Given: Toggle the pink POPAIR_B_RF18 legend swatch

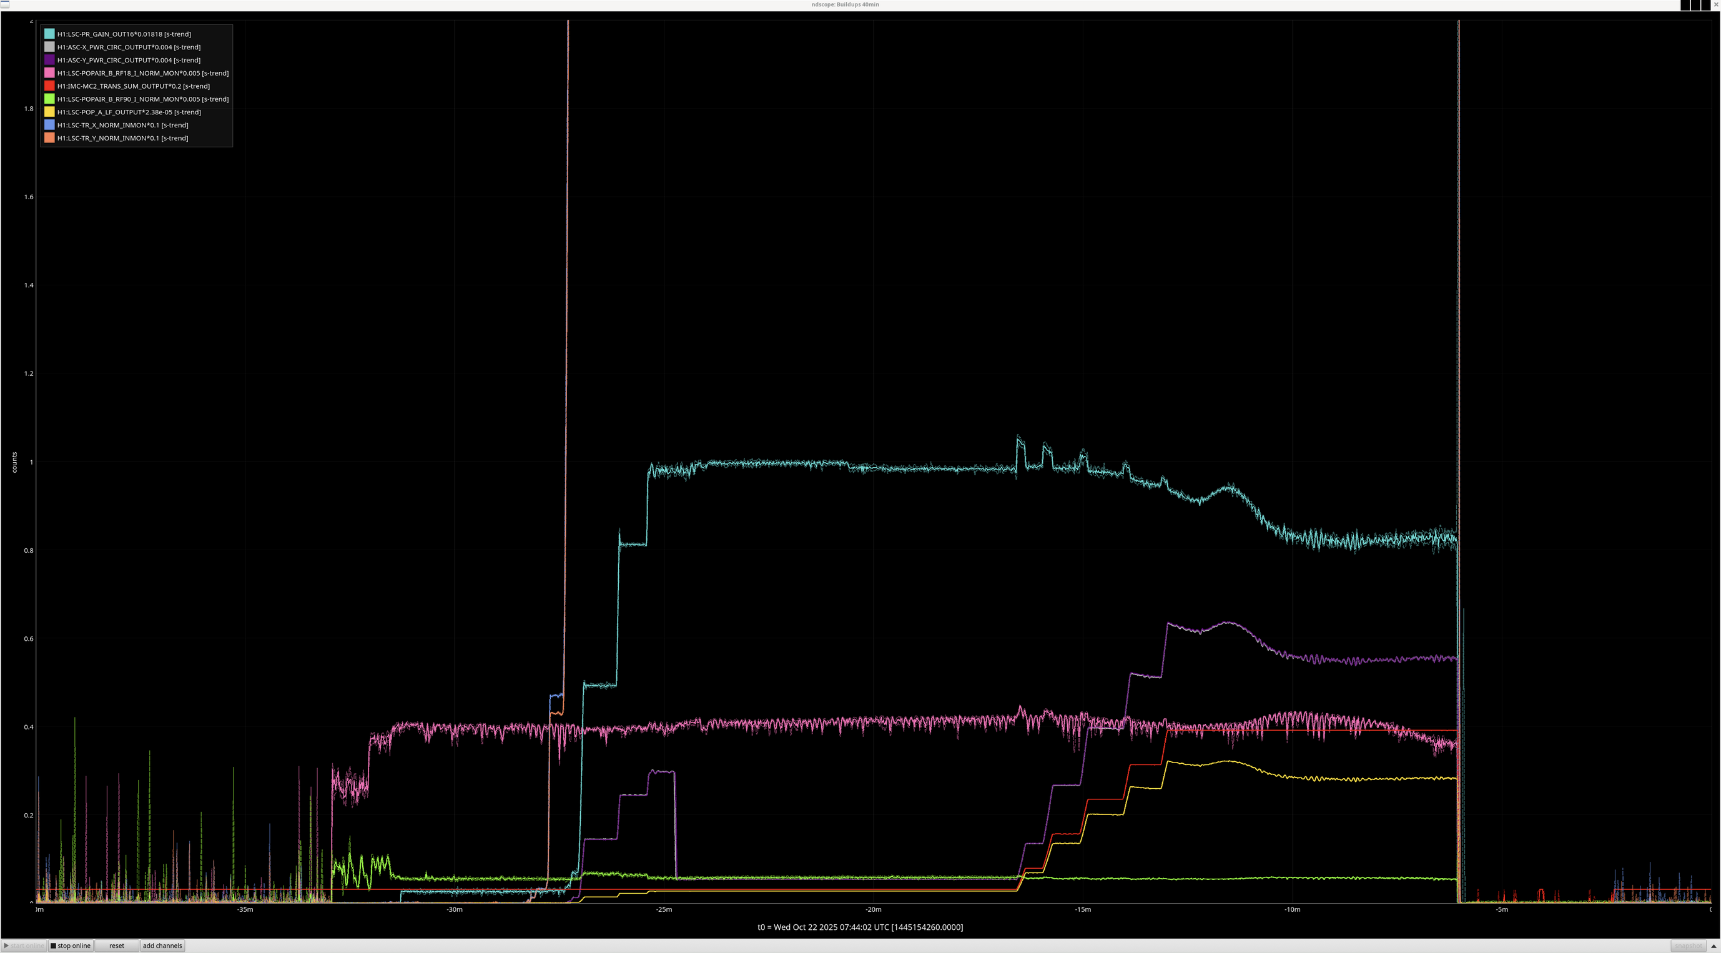Looking at the screenshot, I should pyautogui.click(x=49, y=73).
